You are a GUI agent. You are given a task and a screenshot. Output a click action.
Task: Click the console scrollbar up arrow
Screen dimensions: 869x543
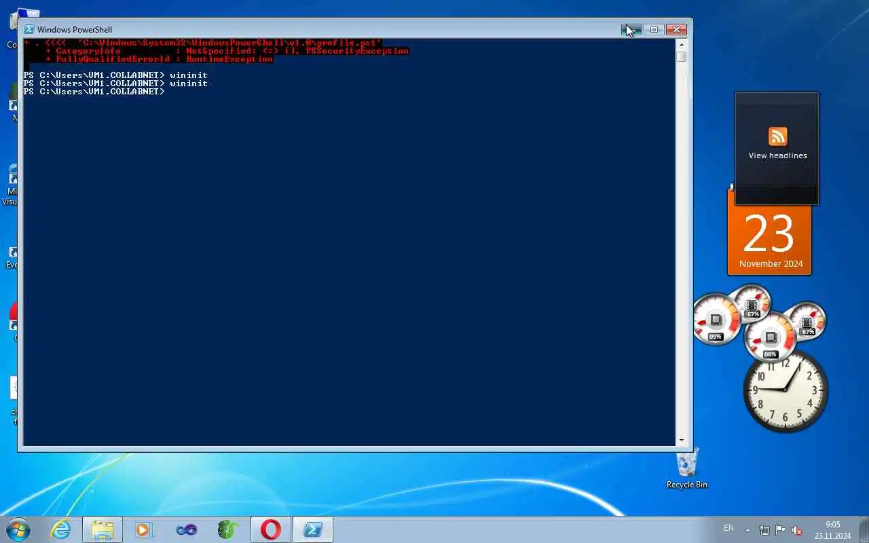point(681,45)
